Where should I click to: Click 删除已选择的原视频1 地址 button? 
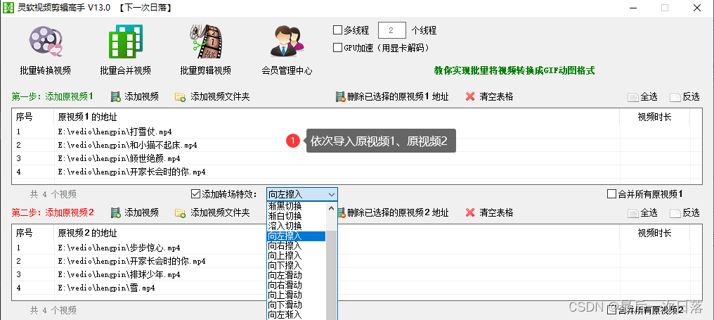click(392, 96)
